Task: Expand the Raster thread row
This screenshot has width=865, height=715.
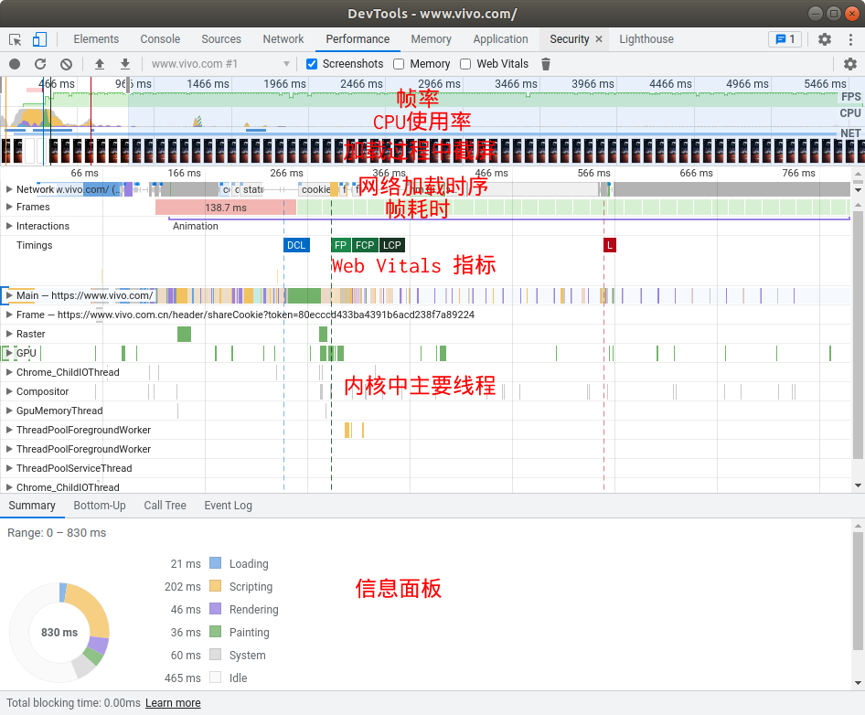Action: click(9, 334)
